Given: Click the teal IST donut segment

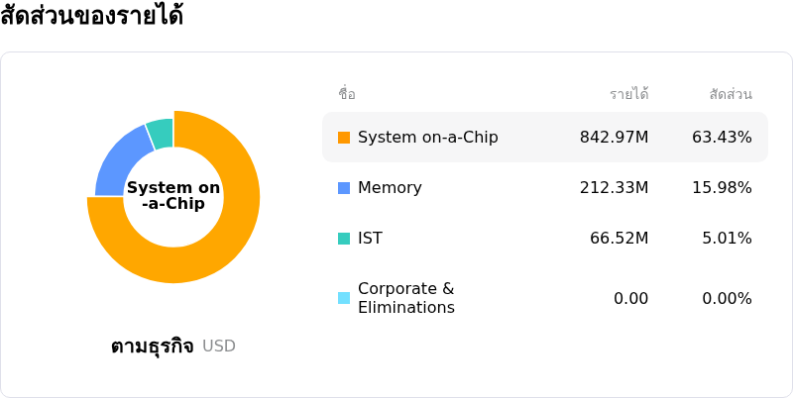Looking at the screenshot, I should point(162,133).
